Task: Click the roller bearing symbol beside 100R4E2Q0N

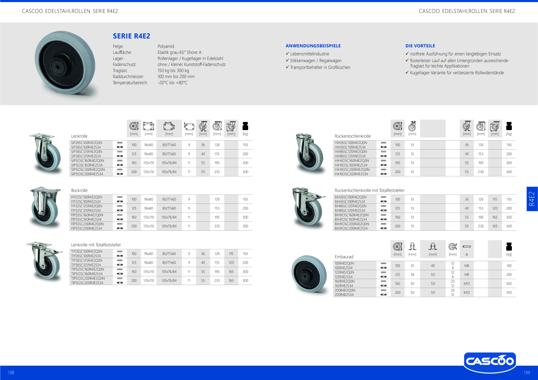Action: [384, 263]
